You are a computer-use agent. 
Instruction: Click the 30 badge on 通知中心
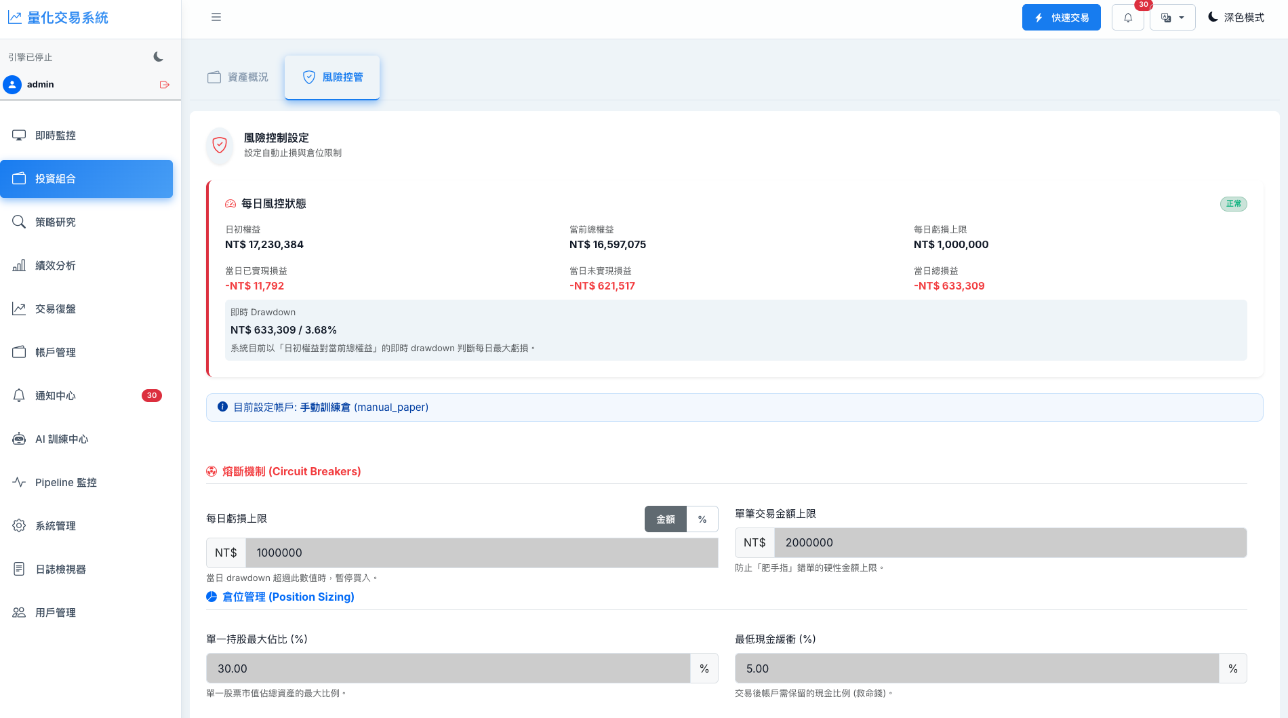152,395
